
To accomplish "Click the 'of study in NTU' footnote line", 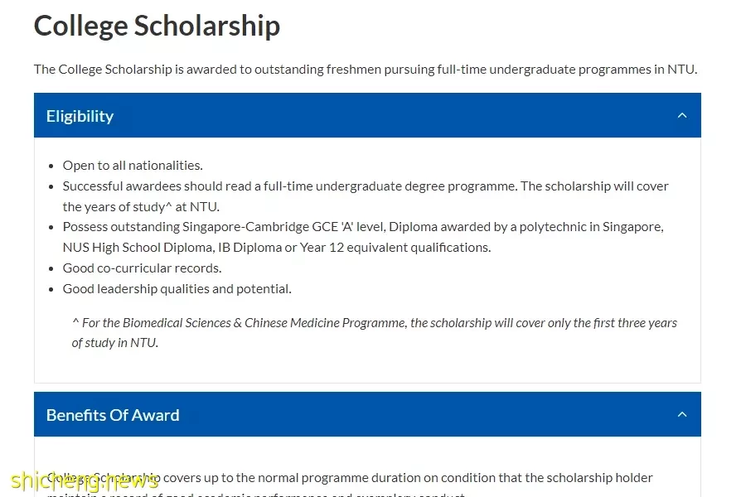I will click(114, 343).
